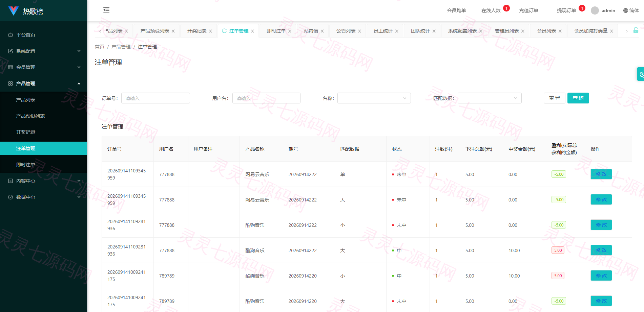Click 修改 for the 网易云音乐 单 row
This screenshot has height=312, width=644.
601,174
